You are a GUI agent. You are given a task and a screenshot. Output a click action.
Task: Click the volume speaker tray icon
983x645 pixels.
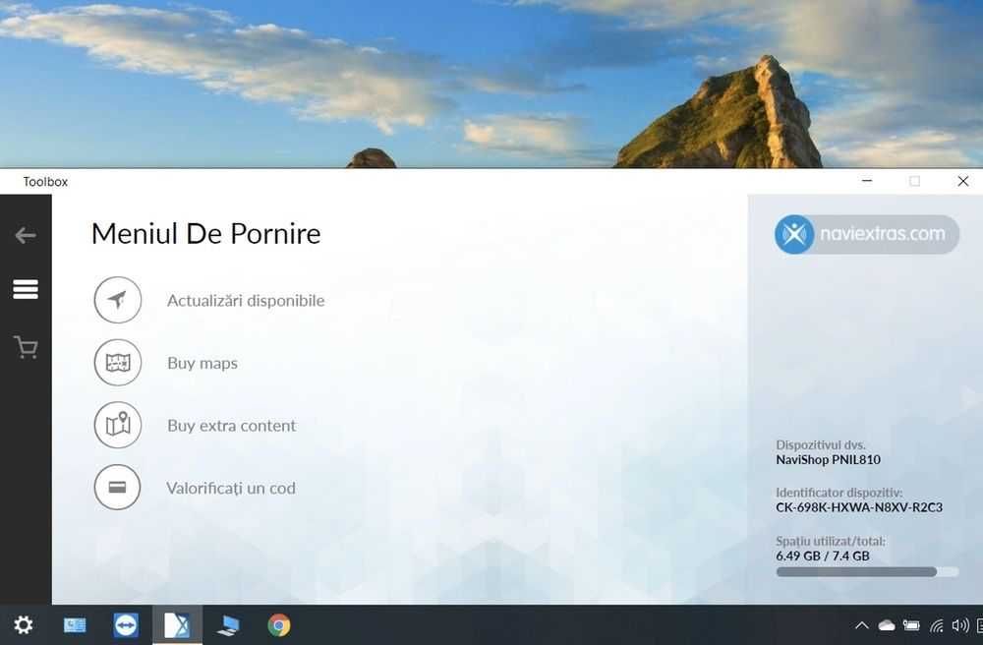[959, 625]
